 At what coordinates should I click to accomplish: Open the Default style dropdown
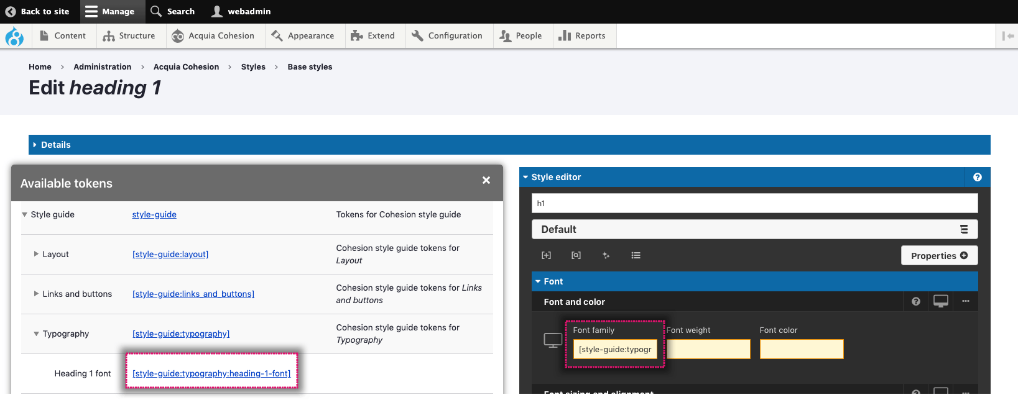tap(755, 229)
